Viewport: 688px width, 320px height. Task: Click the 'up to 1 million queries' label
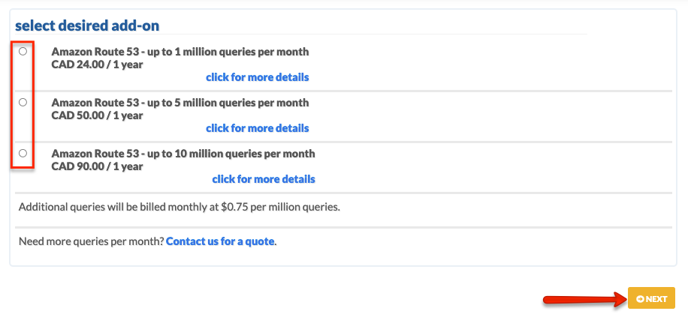coord(180,52)
